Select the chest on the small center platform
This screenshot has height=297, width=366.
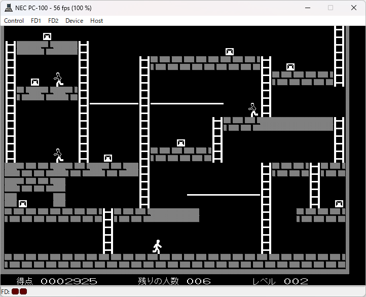[x=181, y=143]
